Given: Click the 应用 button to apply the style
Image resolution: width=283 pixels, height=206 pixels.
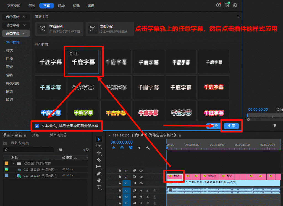Looking at the screenshot, I should point(232,126).
